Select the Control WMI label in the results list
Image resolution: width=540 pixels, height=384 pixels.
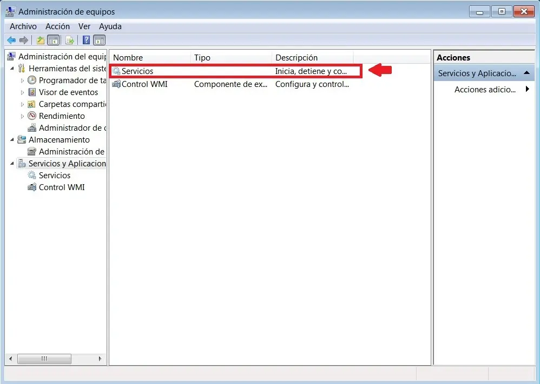pyautogui.click(x=144, y=84)
